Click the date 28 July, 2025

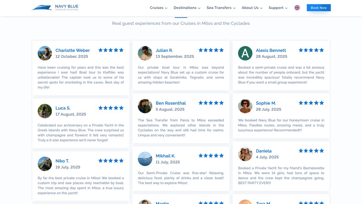[x=269, y=109]
